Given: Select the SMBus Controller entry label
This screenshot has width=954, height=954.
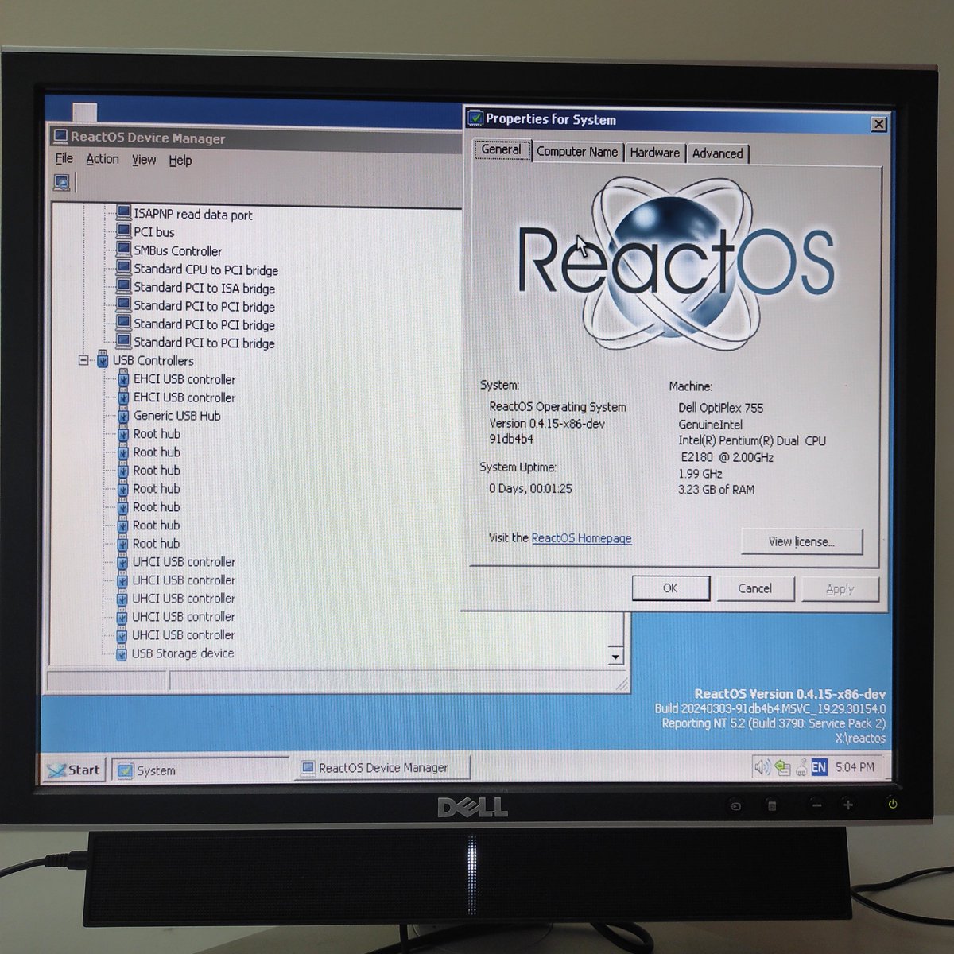Looking at the screenshot, I should click(178, 250).
